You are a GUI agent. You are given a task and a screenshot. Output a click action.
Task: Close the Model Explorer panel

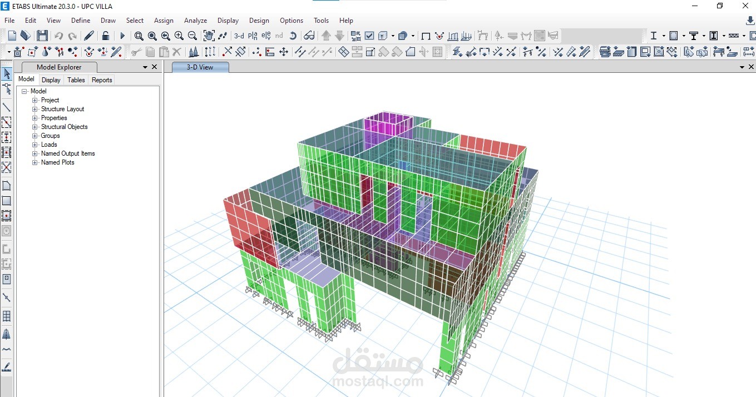coord(155,67)
